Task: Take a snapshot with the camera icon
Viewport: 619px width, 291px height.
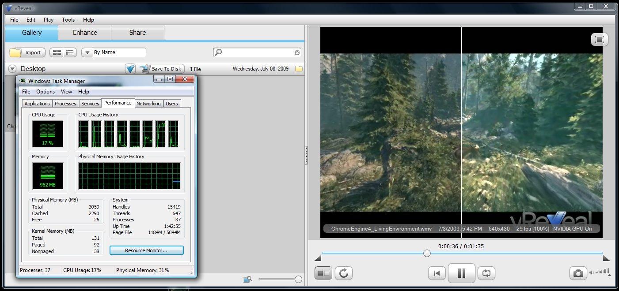Action: coord(577,273)
